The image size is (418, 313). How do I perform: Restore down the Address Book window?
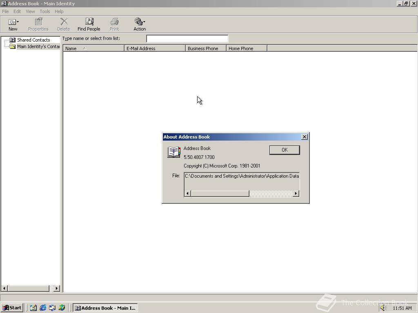(406, 4)
